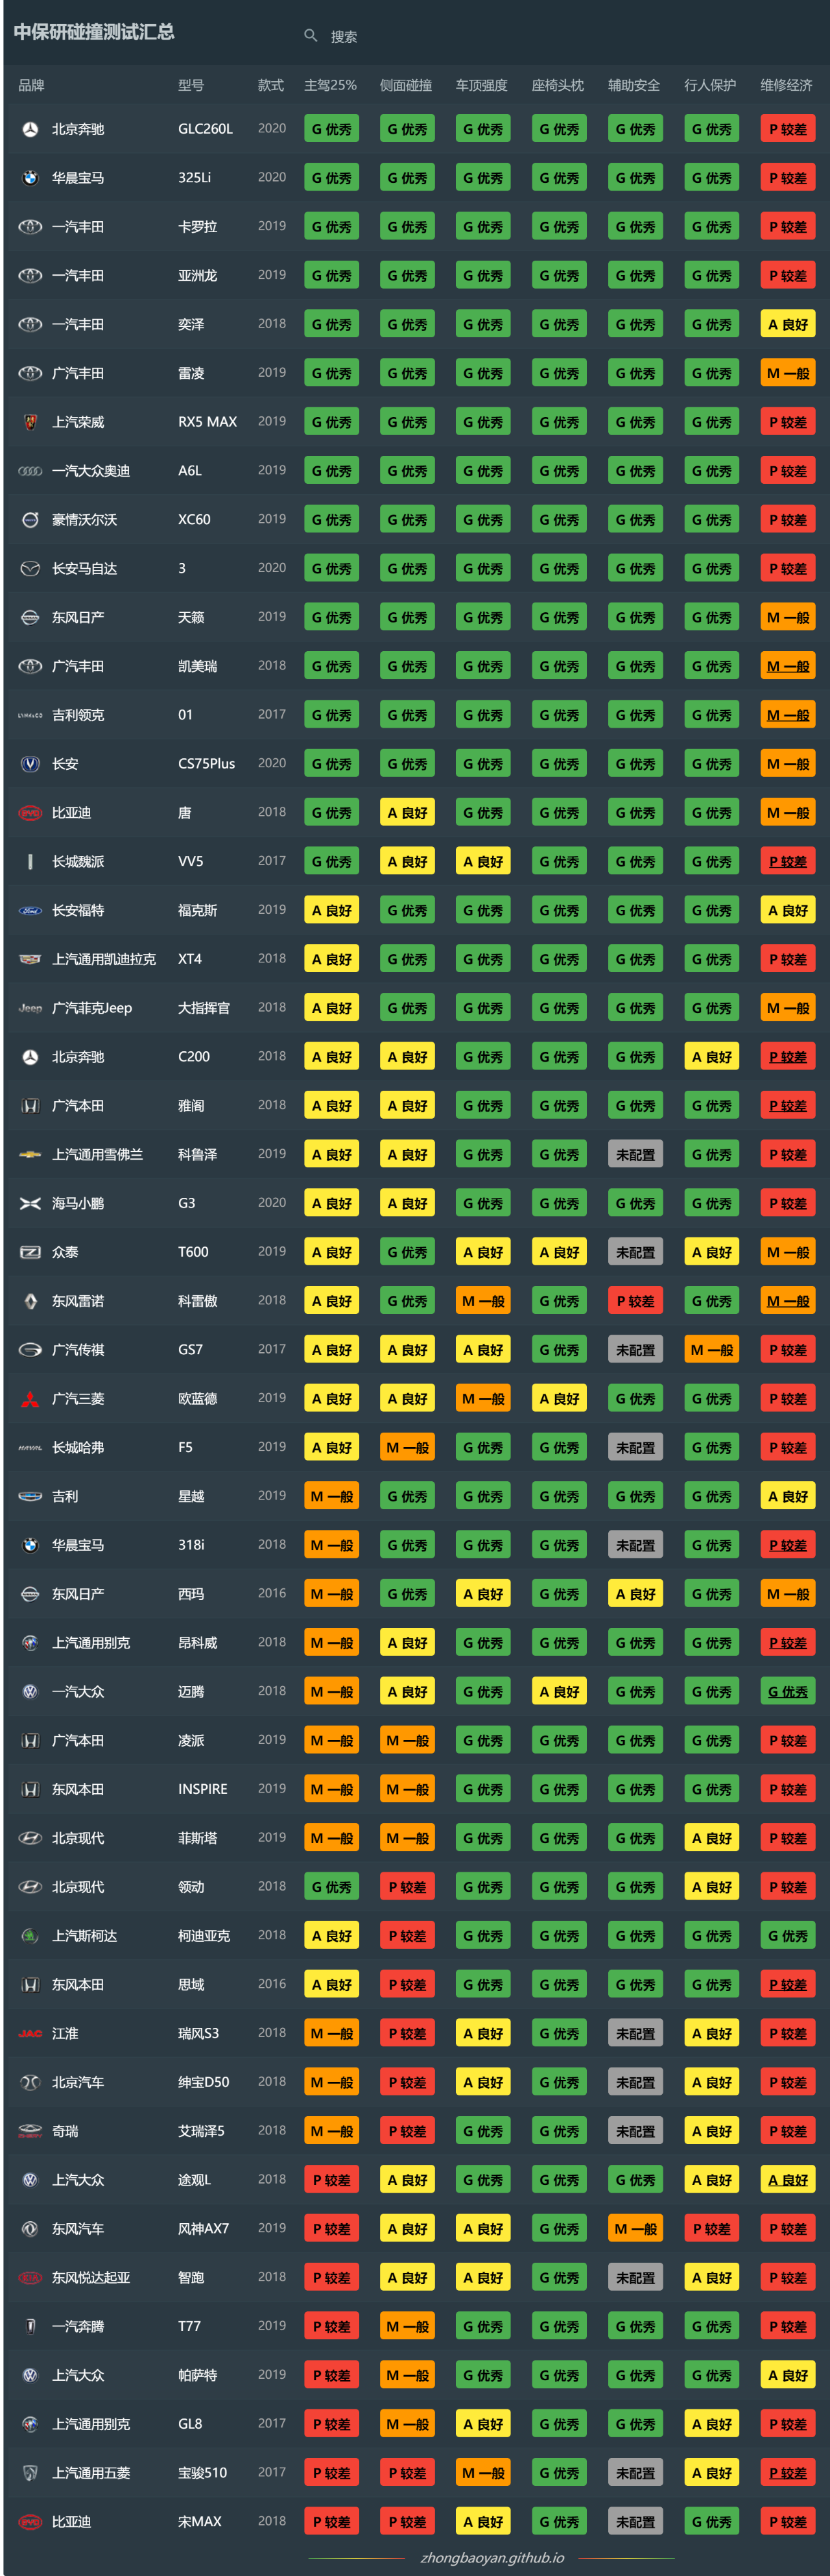The height and width of the screenshot is (2576, 830).
Task: Click the 中保研碰撞测试汇总 page title
Action: pos(94,32)
